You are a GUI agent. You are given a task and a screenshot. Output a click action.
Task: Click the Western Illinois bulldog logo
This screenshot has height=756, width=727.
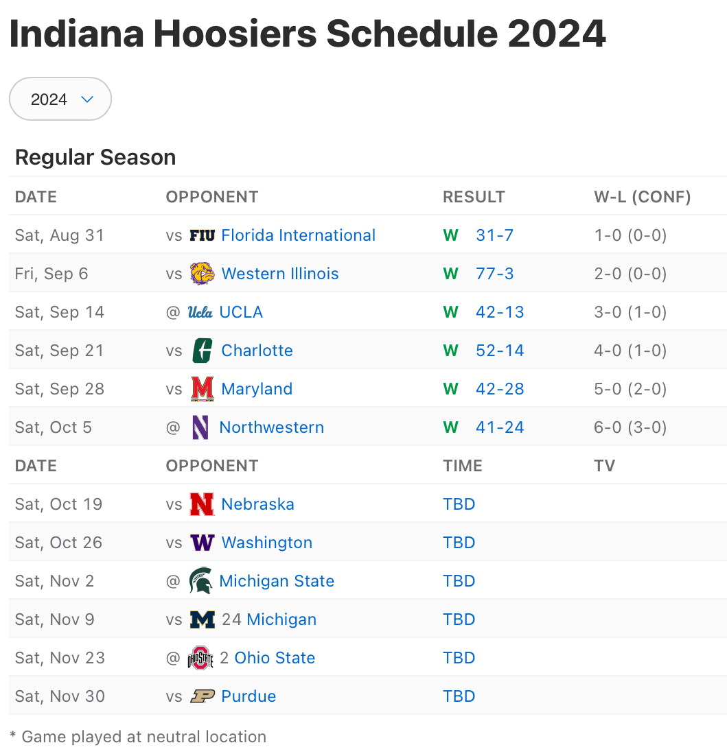tap(202, 274)
